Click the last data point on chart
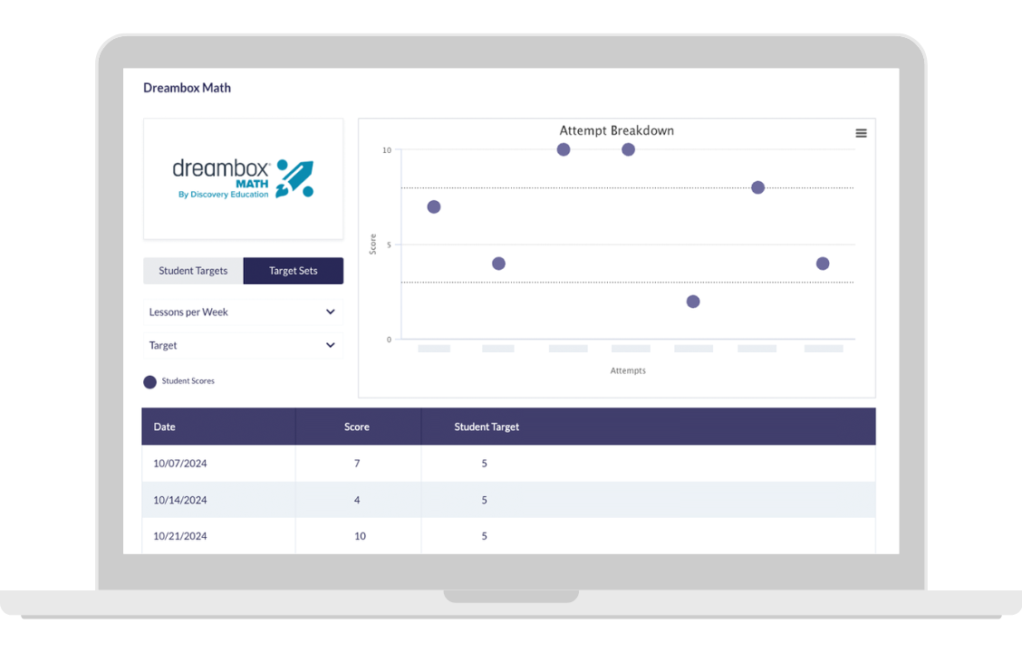This screenshot has height=652, width=1022. click(823, 264)
